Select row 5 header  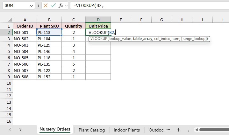(x=6, y=51)
